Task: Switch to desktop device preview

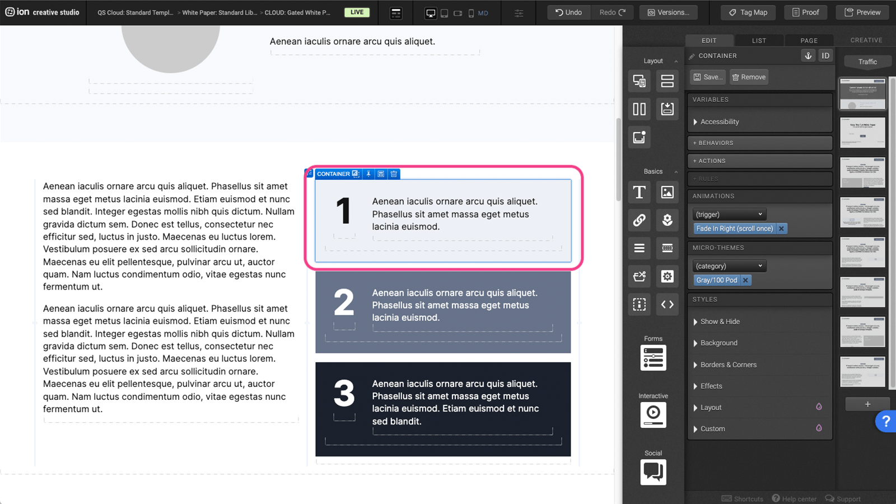Action: click(x=431, y=13)
